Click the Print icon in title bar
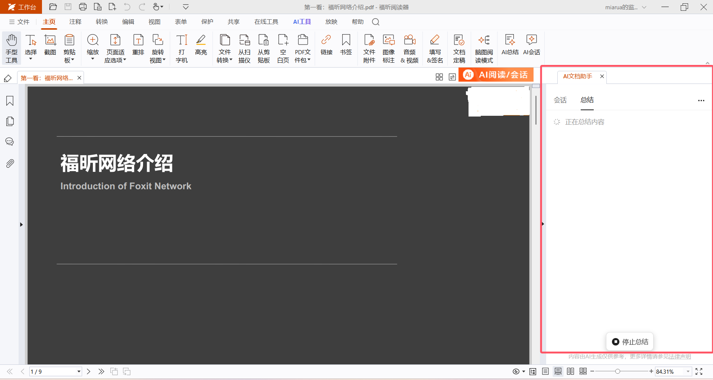713x380 pixels. (83, 7)
